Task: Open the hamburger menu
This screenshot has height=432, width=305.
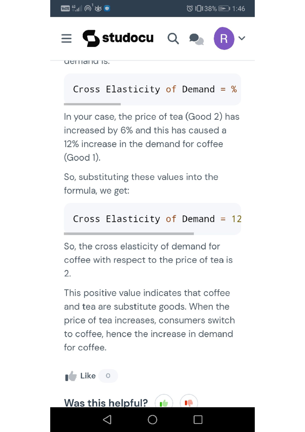Action: coord(66,38)
